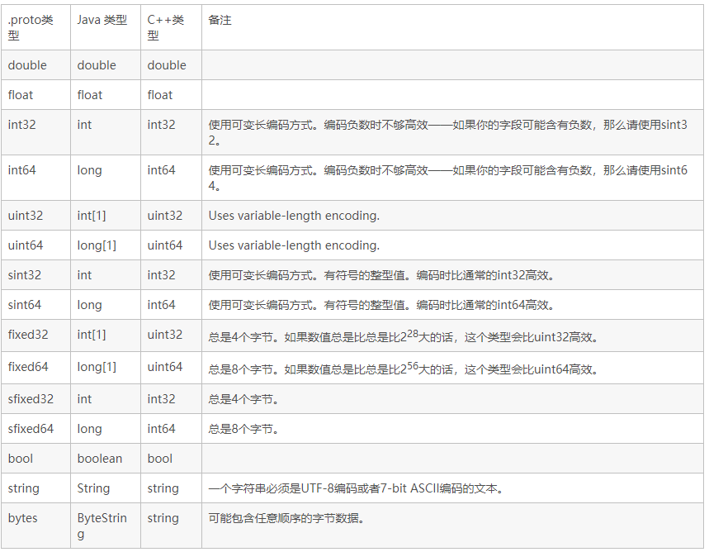Click 'Uses variable-length encoding.' in uint32 row
The image size is (709, 552).
(294, 216)
